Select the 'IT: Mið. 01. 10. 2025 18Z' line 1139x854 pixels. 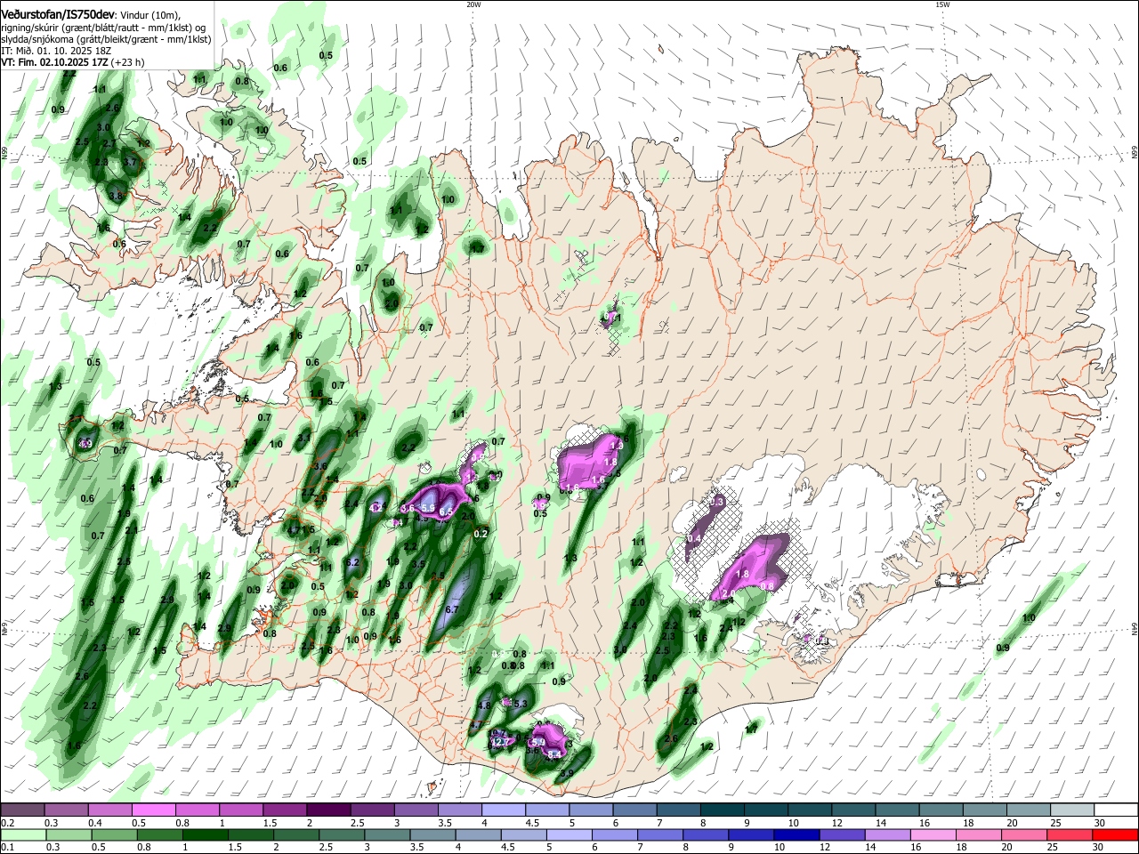[x=56, y=51]
